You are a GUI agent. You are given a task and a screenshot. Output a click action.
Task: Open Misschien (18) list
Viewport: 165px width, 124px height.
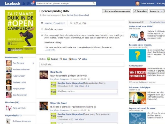pos(12,102)
